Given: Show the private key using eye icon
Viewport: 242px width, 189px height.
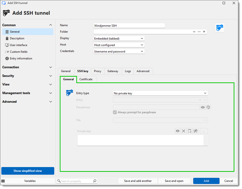Looking at the screenshot, I should click(178, 131).
